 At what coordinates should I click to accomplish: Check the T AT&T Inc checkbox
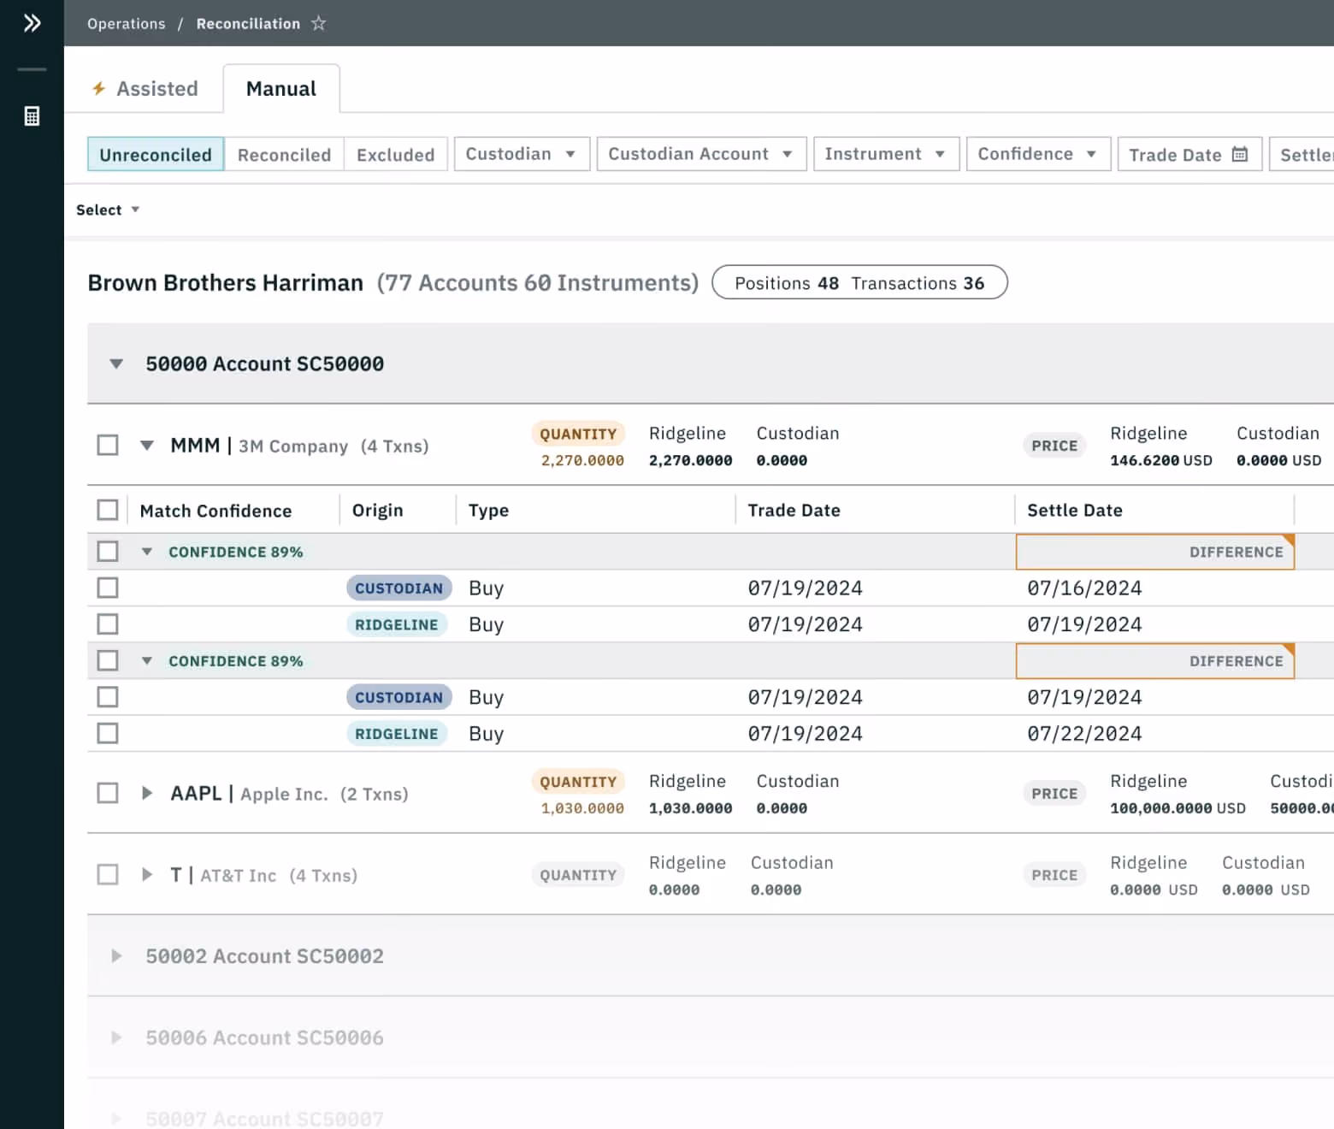[x=108, y=874]
